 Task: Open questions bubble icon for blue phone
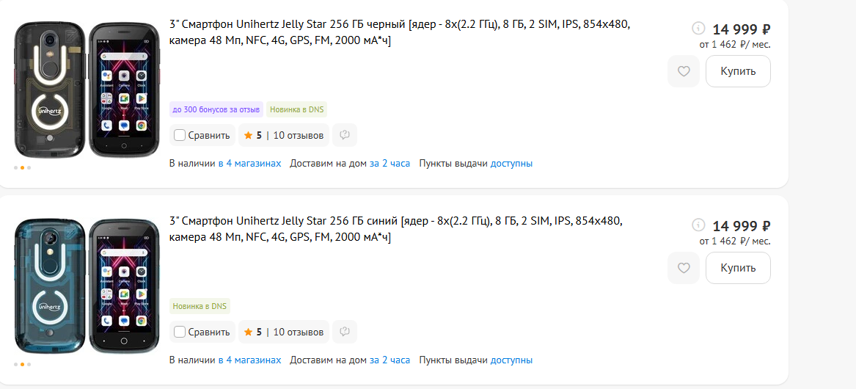tap(345, 332)
